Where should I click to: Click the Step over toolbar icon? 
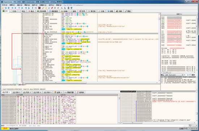(x=22, y=8)
